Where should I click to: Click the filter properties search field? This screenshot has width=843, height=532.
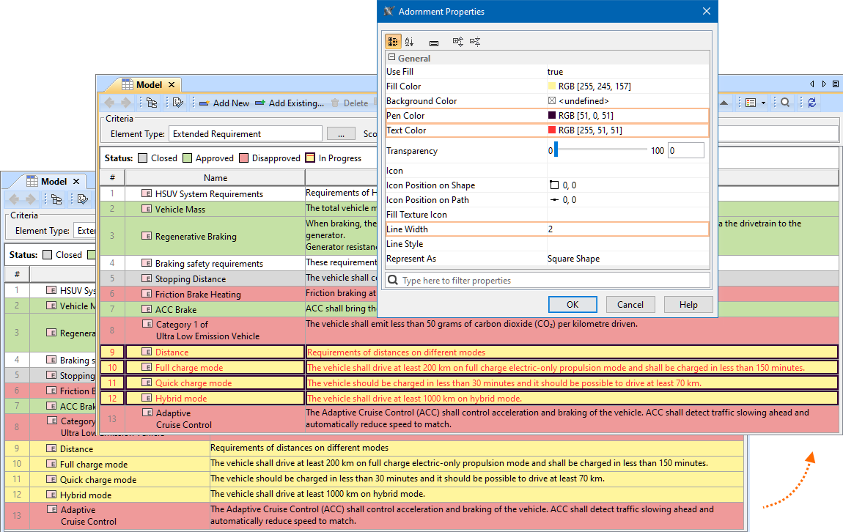[554, 281]
